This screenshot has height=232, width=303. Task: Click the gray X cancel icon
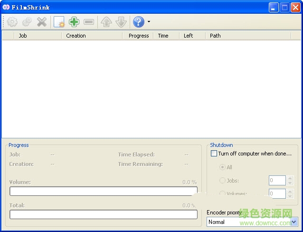[x=41, y=22]
